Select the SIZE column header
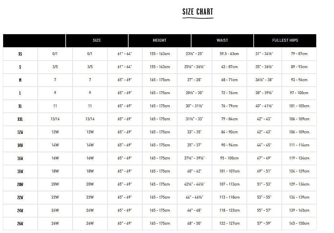This screenshot has height=233, width=334. coord(97,40)
